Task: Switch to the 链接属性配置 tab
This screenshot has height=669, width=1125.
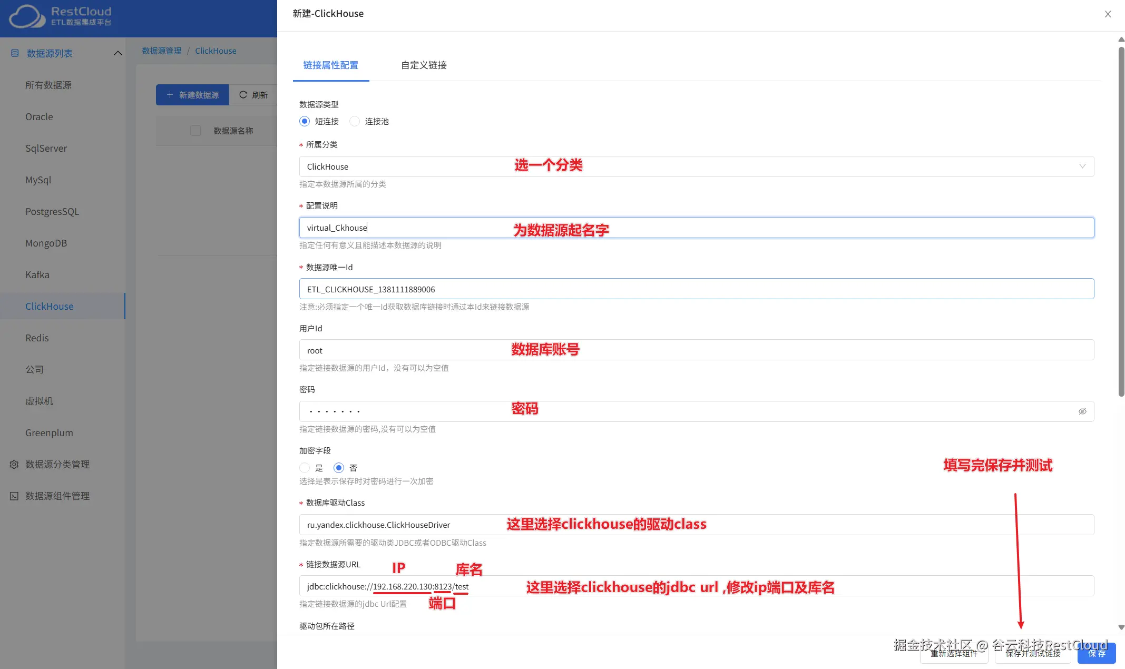Action: click(331, 65)
